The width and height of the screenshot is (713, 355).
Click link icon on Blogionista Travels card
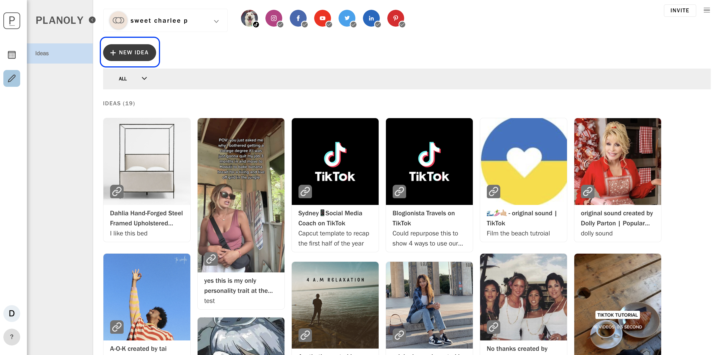(x=399, y=191)
